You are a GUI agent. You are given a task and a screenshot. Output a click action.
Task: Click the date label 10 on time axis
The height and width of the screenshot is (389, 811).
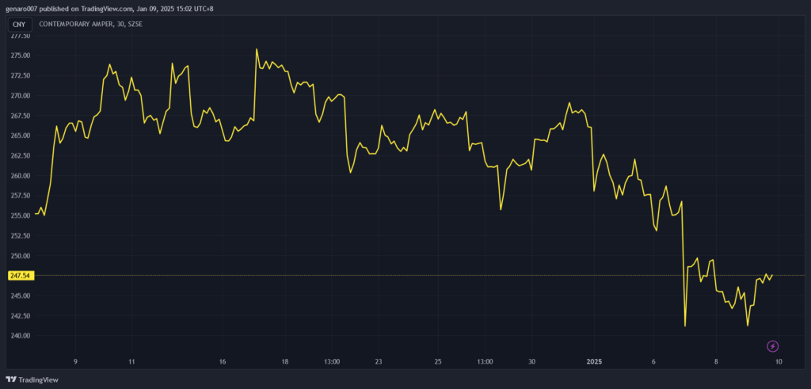point(779,362)
